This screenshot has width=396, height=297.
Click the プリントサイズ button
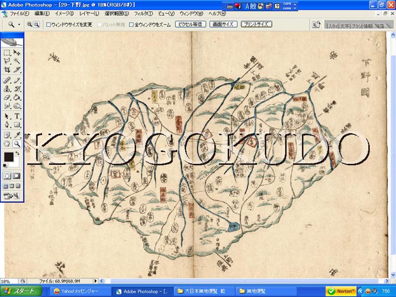[256, 24]
